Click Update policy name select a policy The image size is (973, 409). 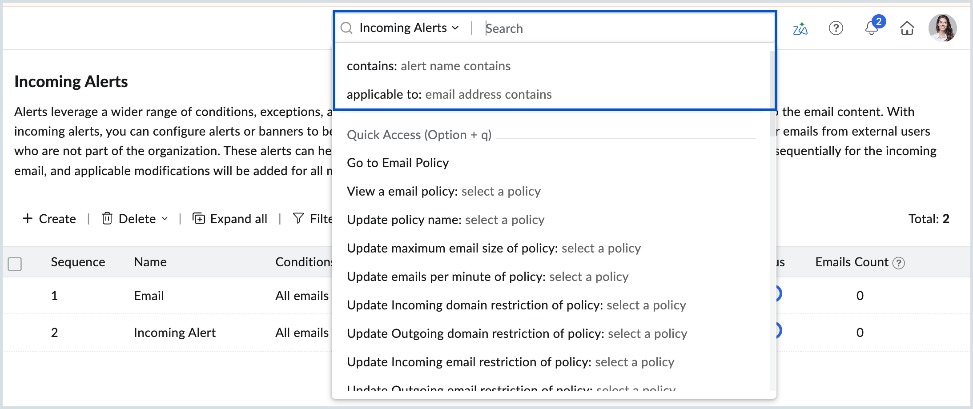(x=504, y=220)
